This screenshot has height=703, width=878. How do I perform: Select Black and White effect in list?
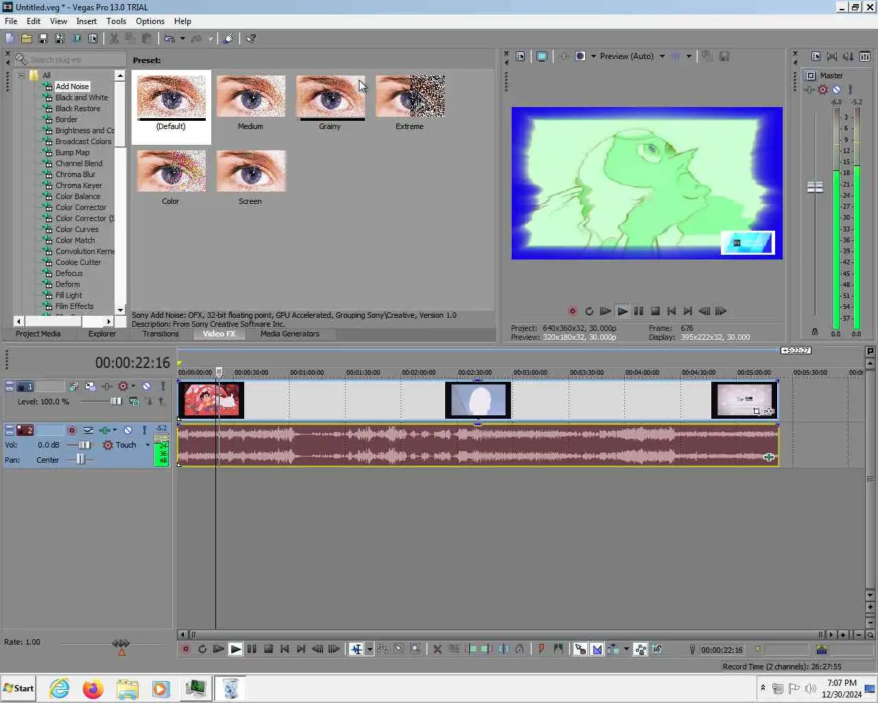[82, 97]
